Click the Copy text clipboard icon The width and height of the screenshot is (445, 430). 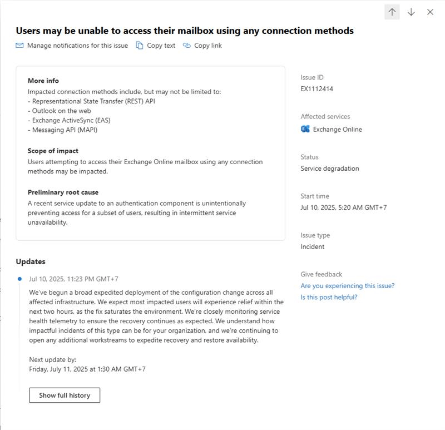pyautogui.click(x=140, y=46)
